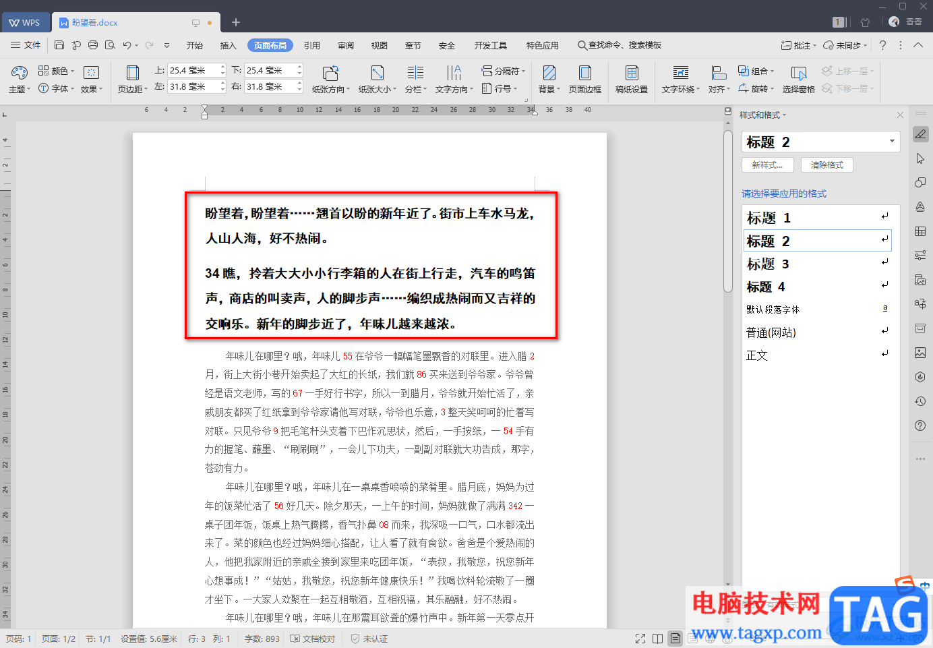Expand the 行号 (Line numbers) dropdown
Image resolution: width=933 pixels, height=648 pixels.
(x=500, y=88)
